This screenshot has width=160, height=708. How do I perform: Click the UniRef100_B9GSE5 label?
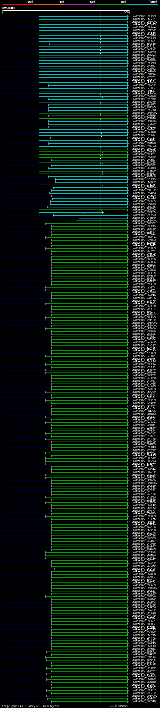[x=143, y=44]
